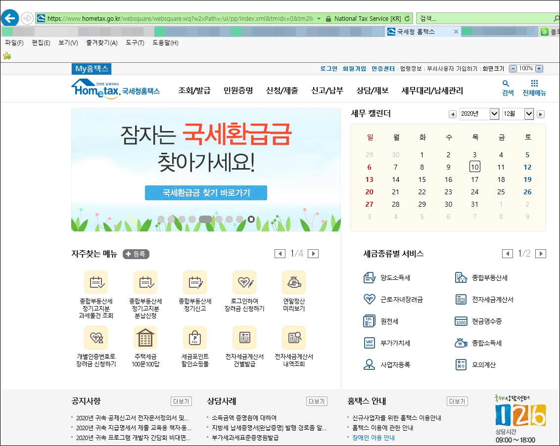
Task: Open the 편집(E) menu
Action: (x=41, y=43)
